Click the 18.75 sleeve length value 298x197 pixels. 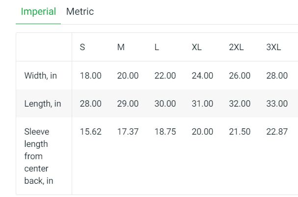[x=165, y=132]
